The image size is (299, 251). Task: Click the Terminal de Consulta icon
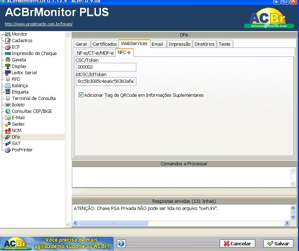[8, 99]
